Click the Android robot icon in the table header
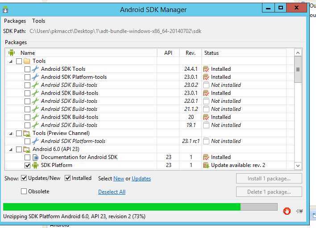The image size is (316, 228). coord(12,53)
